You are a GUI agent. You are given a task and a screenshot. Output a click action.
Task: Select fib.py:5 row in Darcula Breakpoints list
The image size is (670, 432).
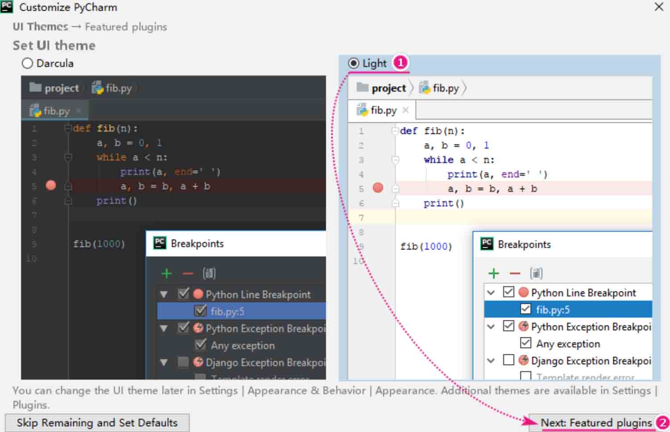(x=241, y=311)
